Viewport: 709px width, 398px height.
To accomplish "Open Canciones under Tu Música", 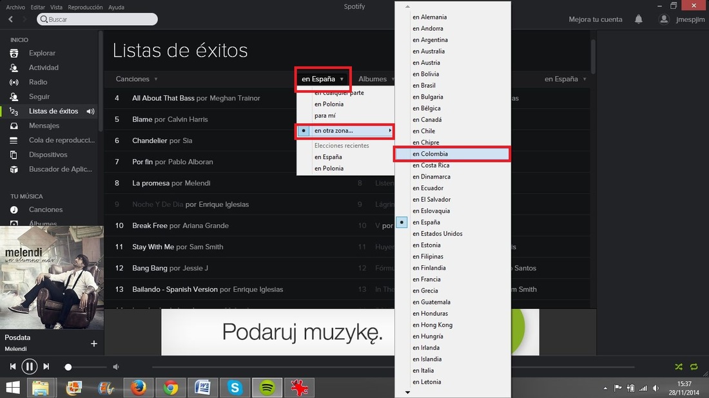I will pyautogui.click(x=46, y=209).
